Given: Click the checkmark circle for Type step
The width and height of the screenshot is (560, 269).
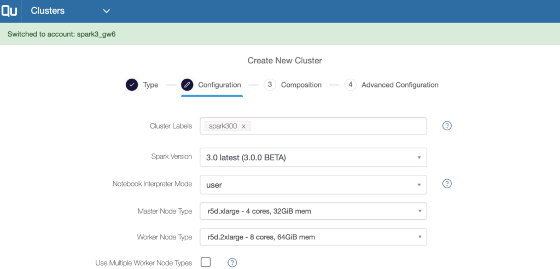Looking at the screenshot, I should pos(132,85).
